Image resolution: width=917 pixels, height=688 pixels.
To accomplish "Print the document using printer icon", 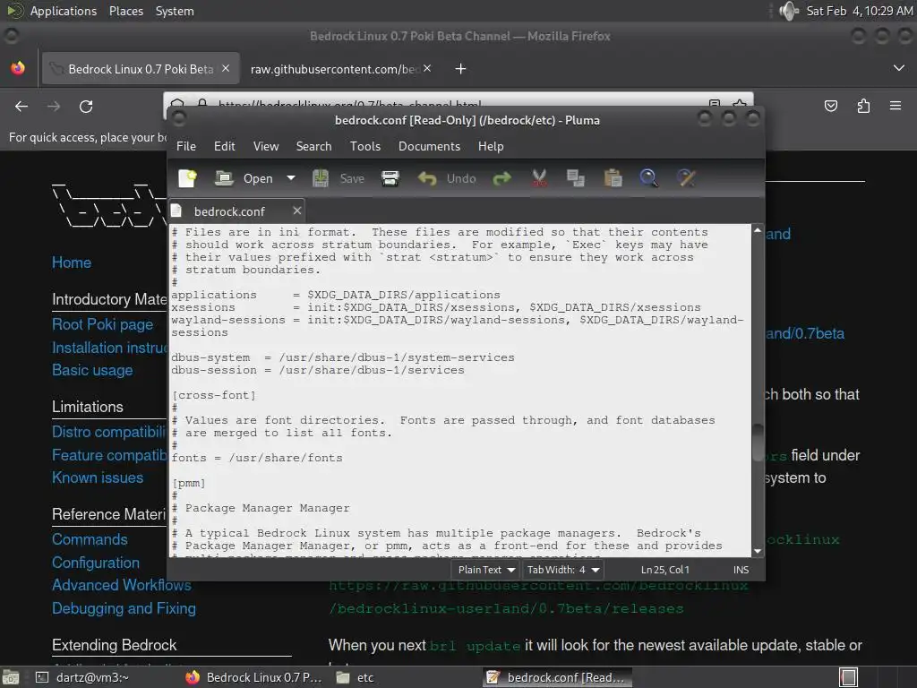I will point(390,178).
